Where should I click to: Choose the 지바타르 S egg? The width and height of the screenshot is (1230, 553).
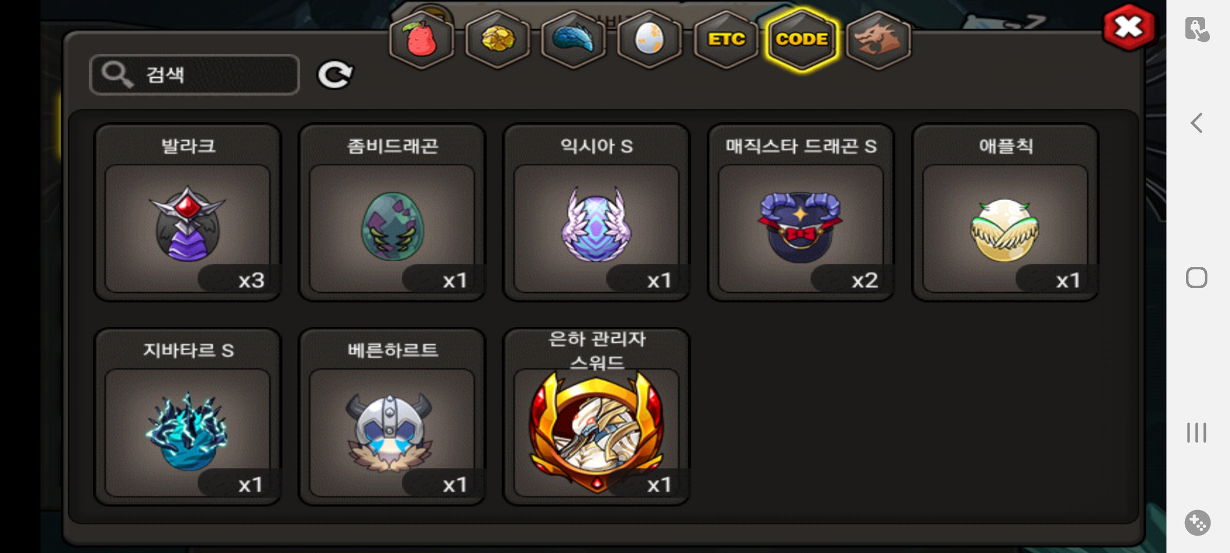(x=188, y=417)
